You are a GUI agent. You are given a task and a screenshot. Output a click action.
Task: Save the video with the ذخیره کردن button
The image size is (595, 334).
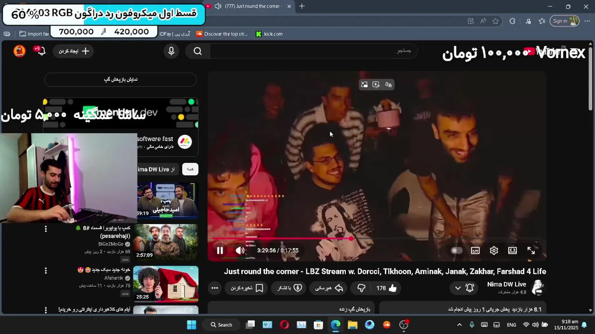(x=247, y=288)
